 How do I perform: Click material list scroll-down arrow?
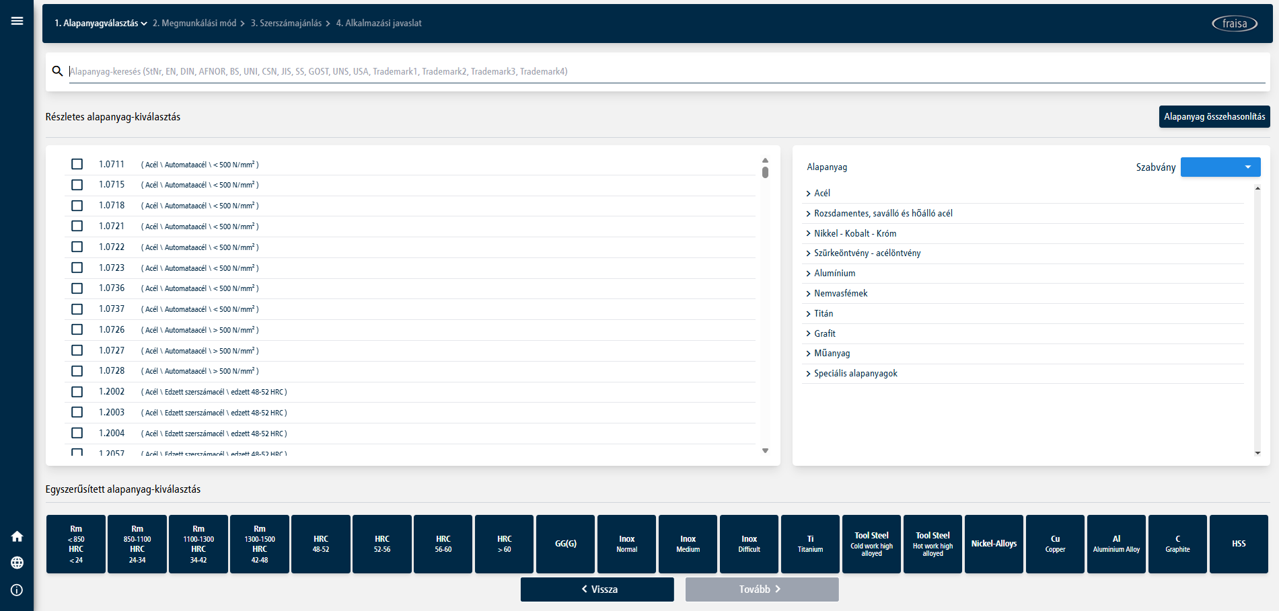coord(765,451)
